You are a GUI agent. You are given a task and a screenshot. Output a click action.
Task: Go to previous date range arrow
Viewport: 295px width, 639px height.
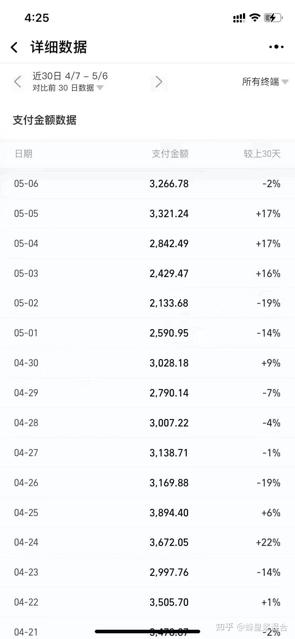point(18,82)
